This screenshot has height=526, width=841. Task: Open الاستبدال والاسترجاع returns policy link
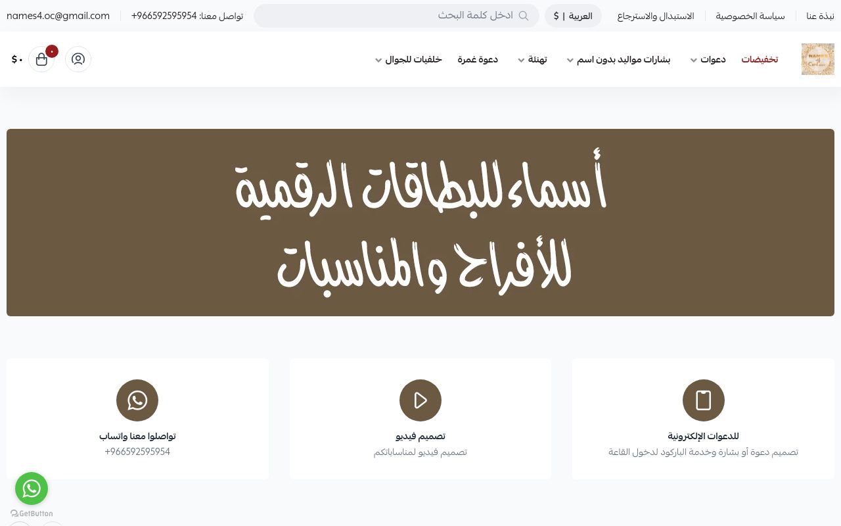click(x=656, y=16)
